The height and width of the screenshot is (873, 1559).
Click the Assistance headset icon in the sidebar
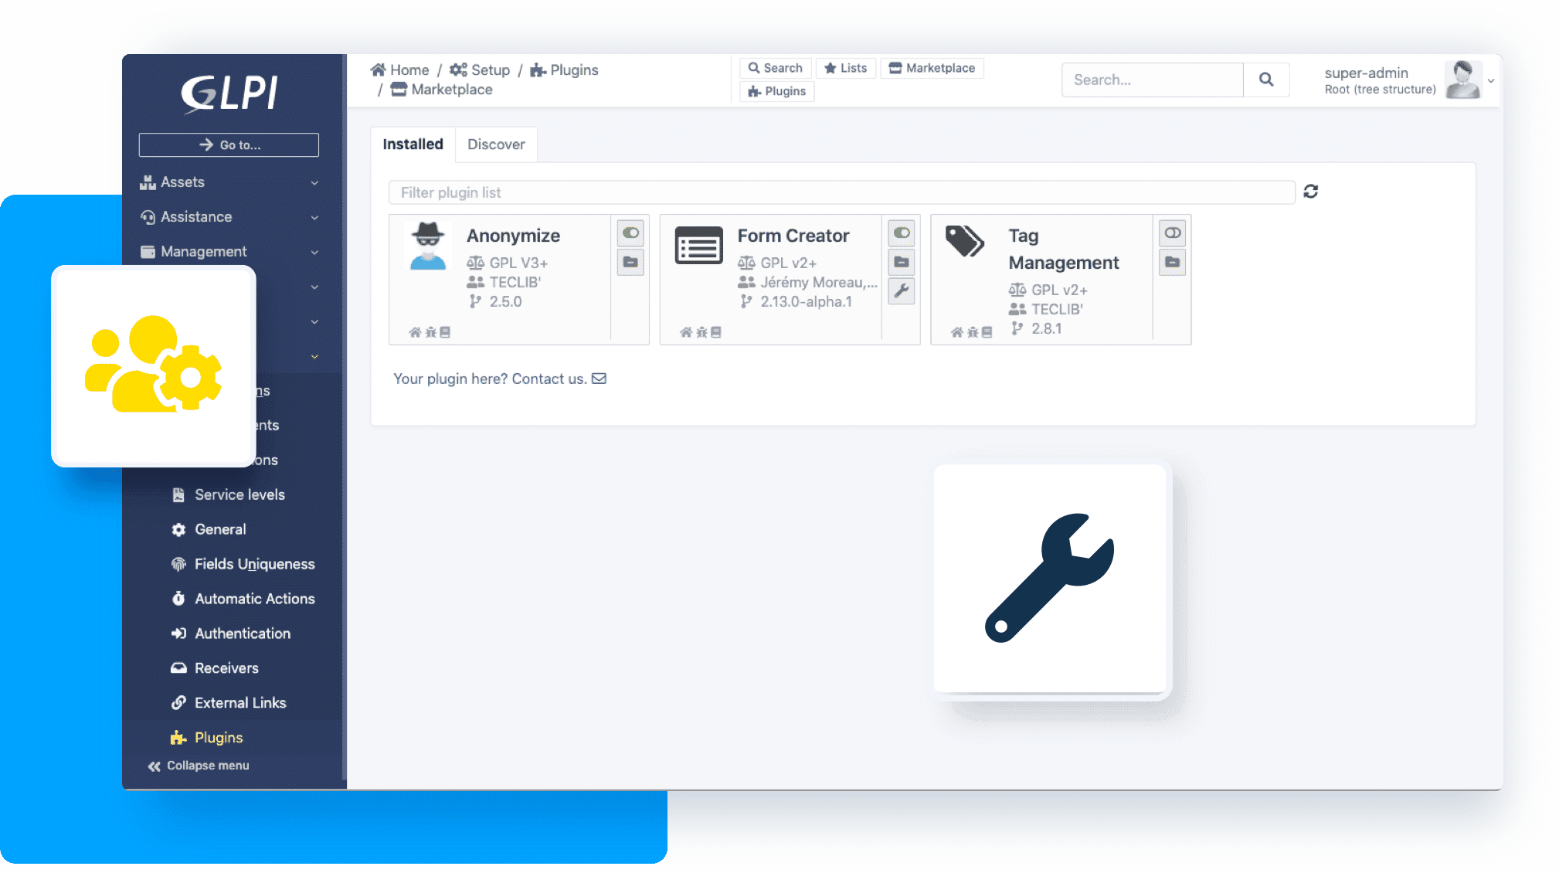click(x=148, y=217)
